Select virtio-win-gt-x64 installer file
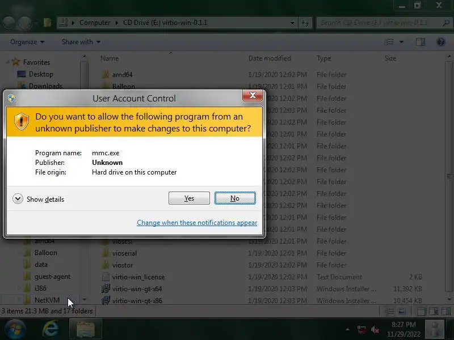454x340 pixels. (x=137, y=289)
